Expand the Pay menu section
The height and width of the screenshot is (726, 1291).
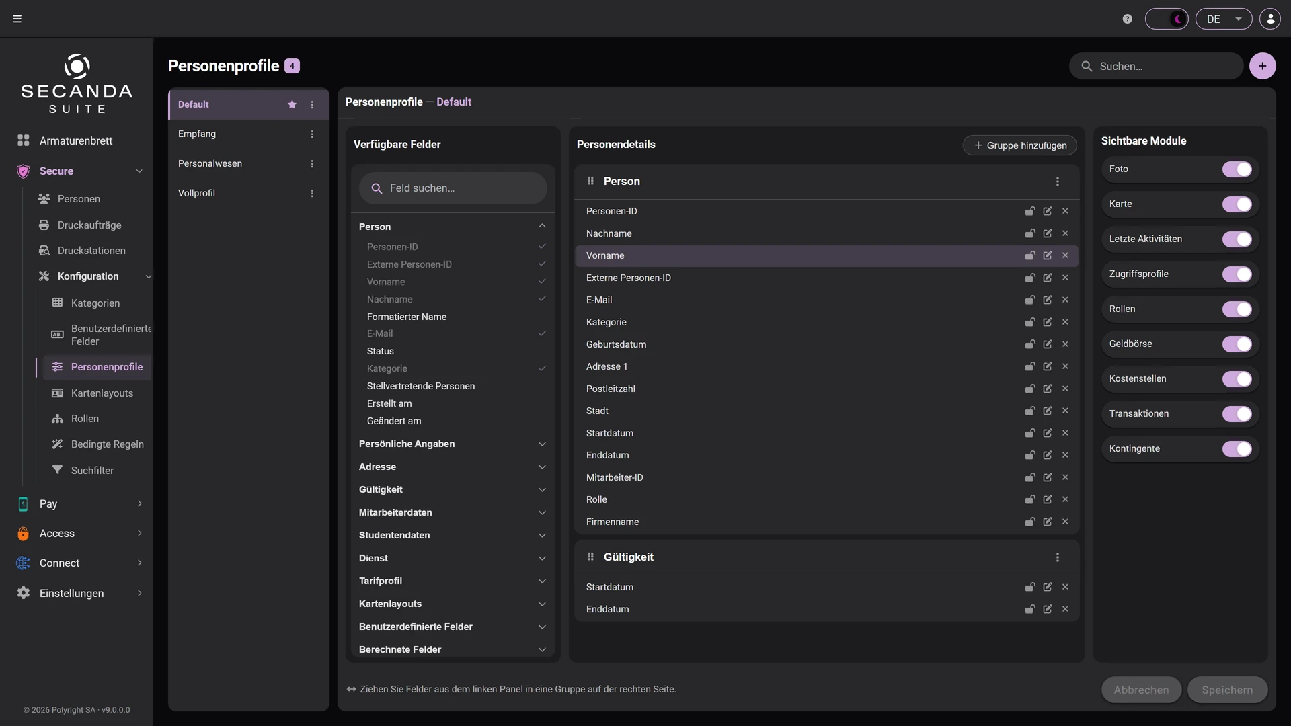79,503
